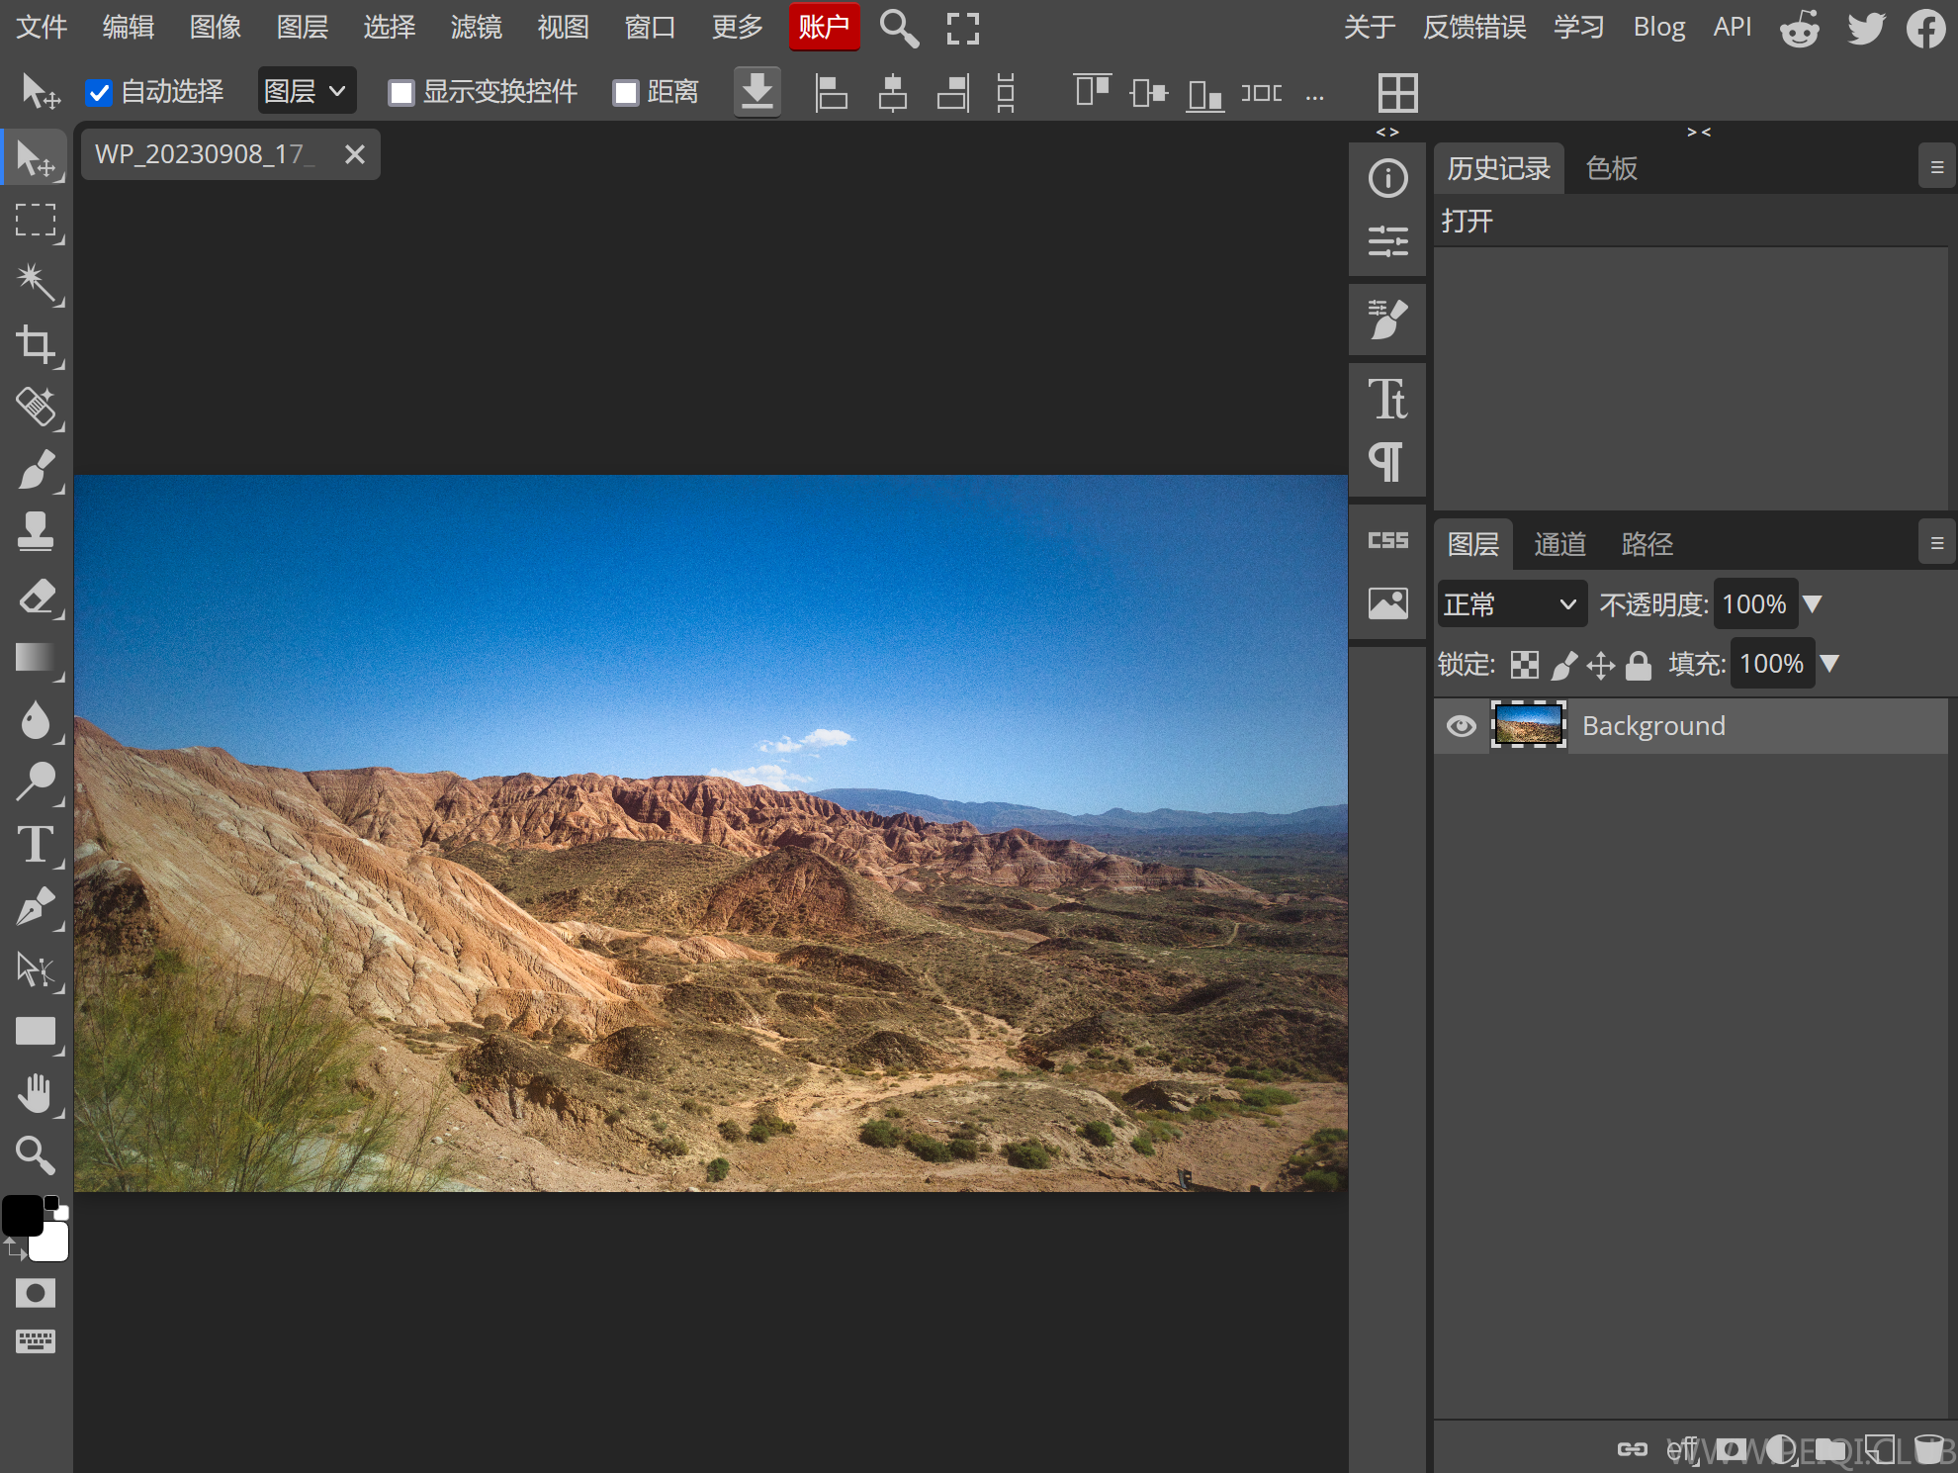
Task: Select the Spot Healing Brush tool
Action: coord(36,407)
